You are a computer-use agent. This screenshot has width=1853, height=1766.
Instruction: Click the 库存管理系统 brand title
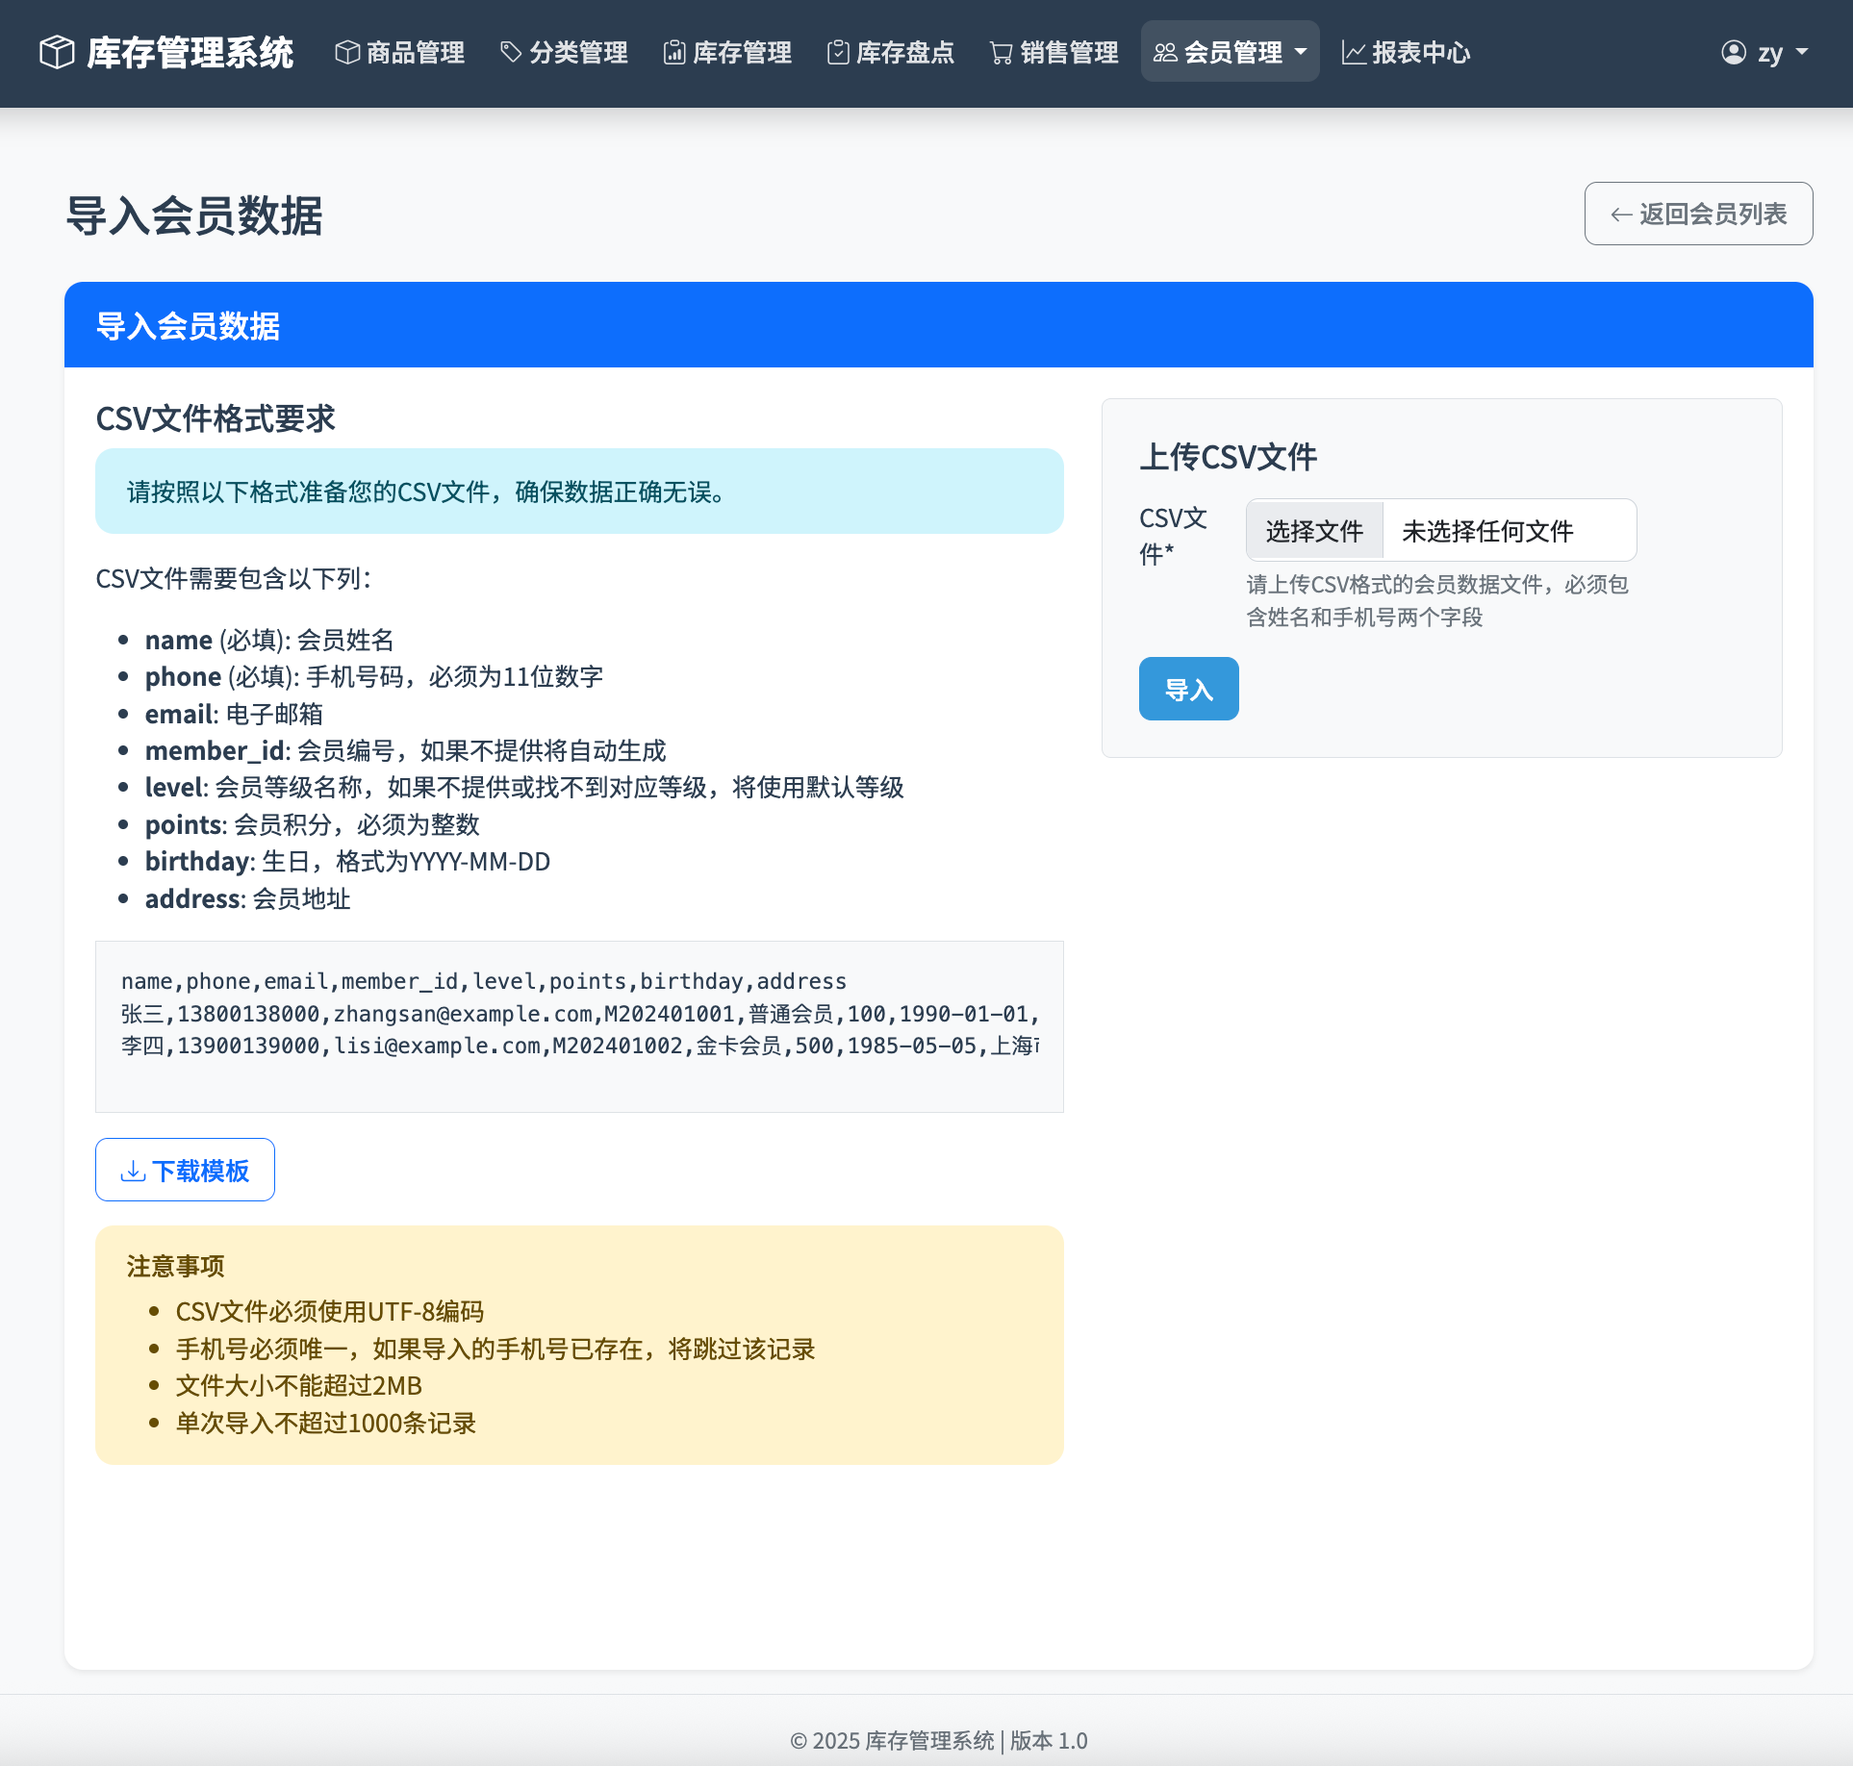(x=190, y=52)
